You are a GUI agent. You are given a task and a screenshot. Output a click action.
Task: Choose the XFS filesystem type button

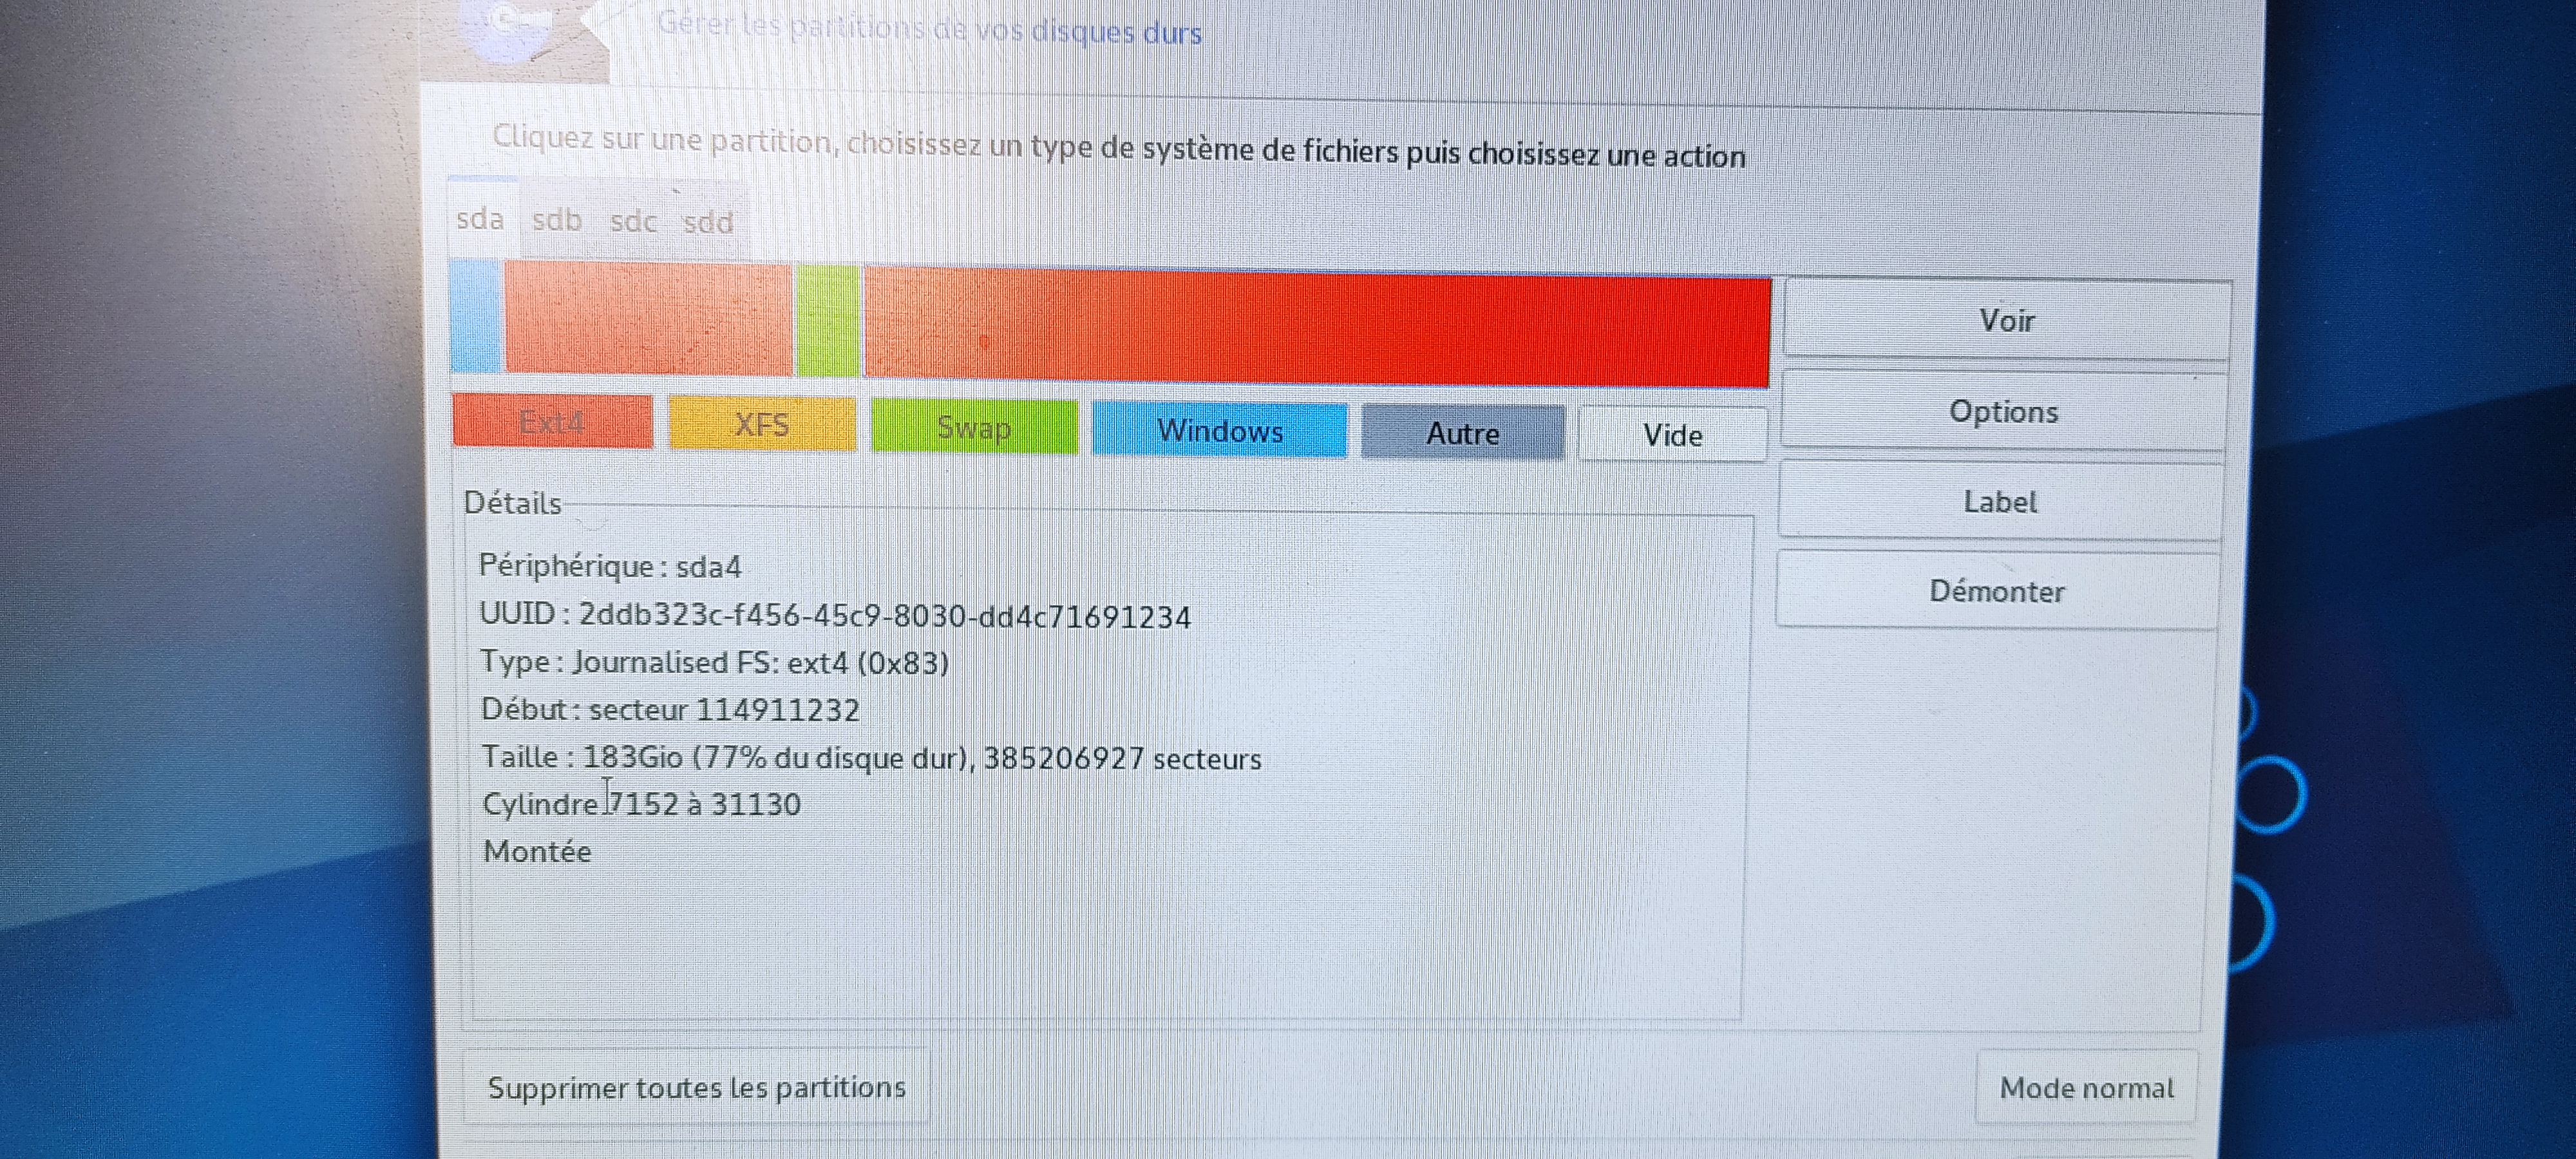[762, 424]
